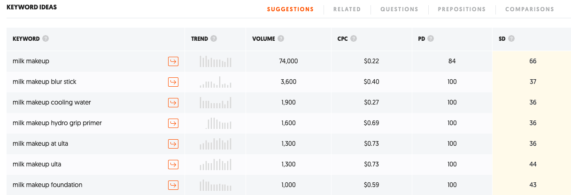Click the help icon next to SD
The width and height of the screenshot is (571, 195).
511,39
